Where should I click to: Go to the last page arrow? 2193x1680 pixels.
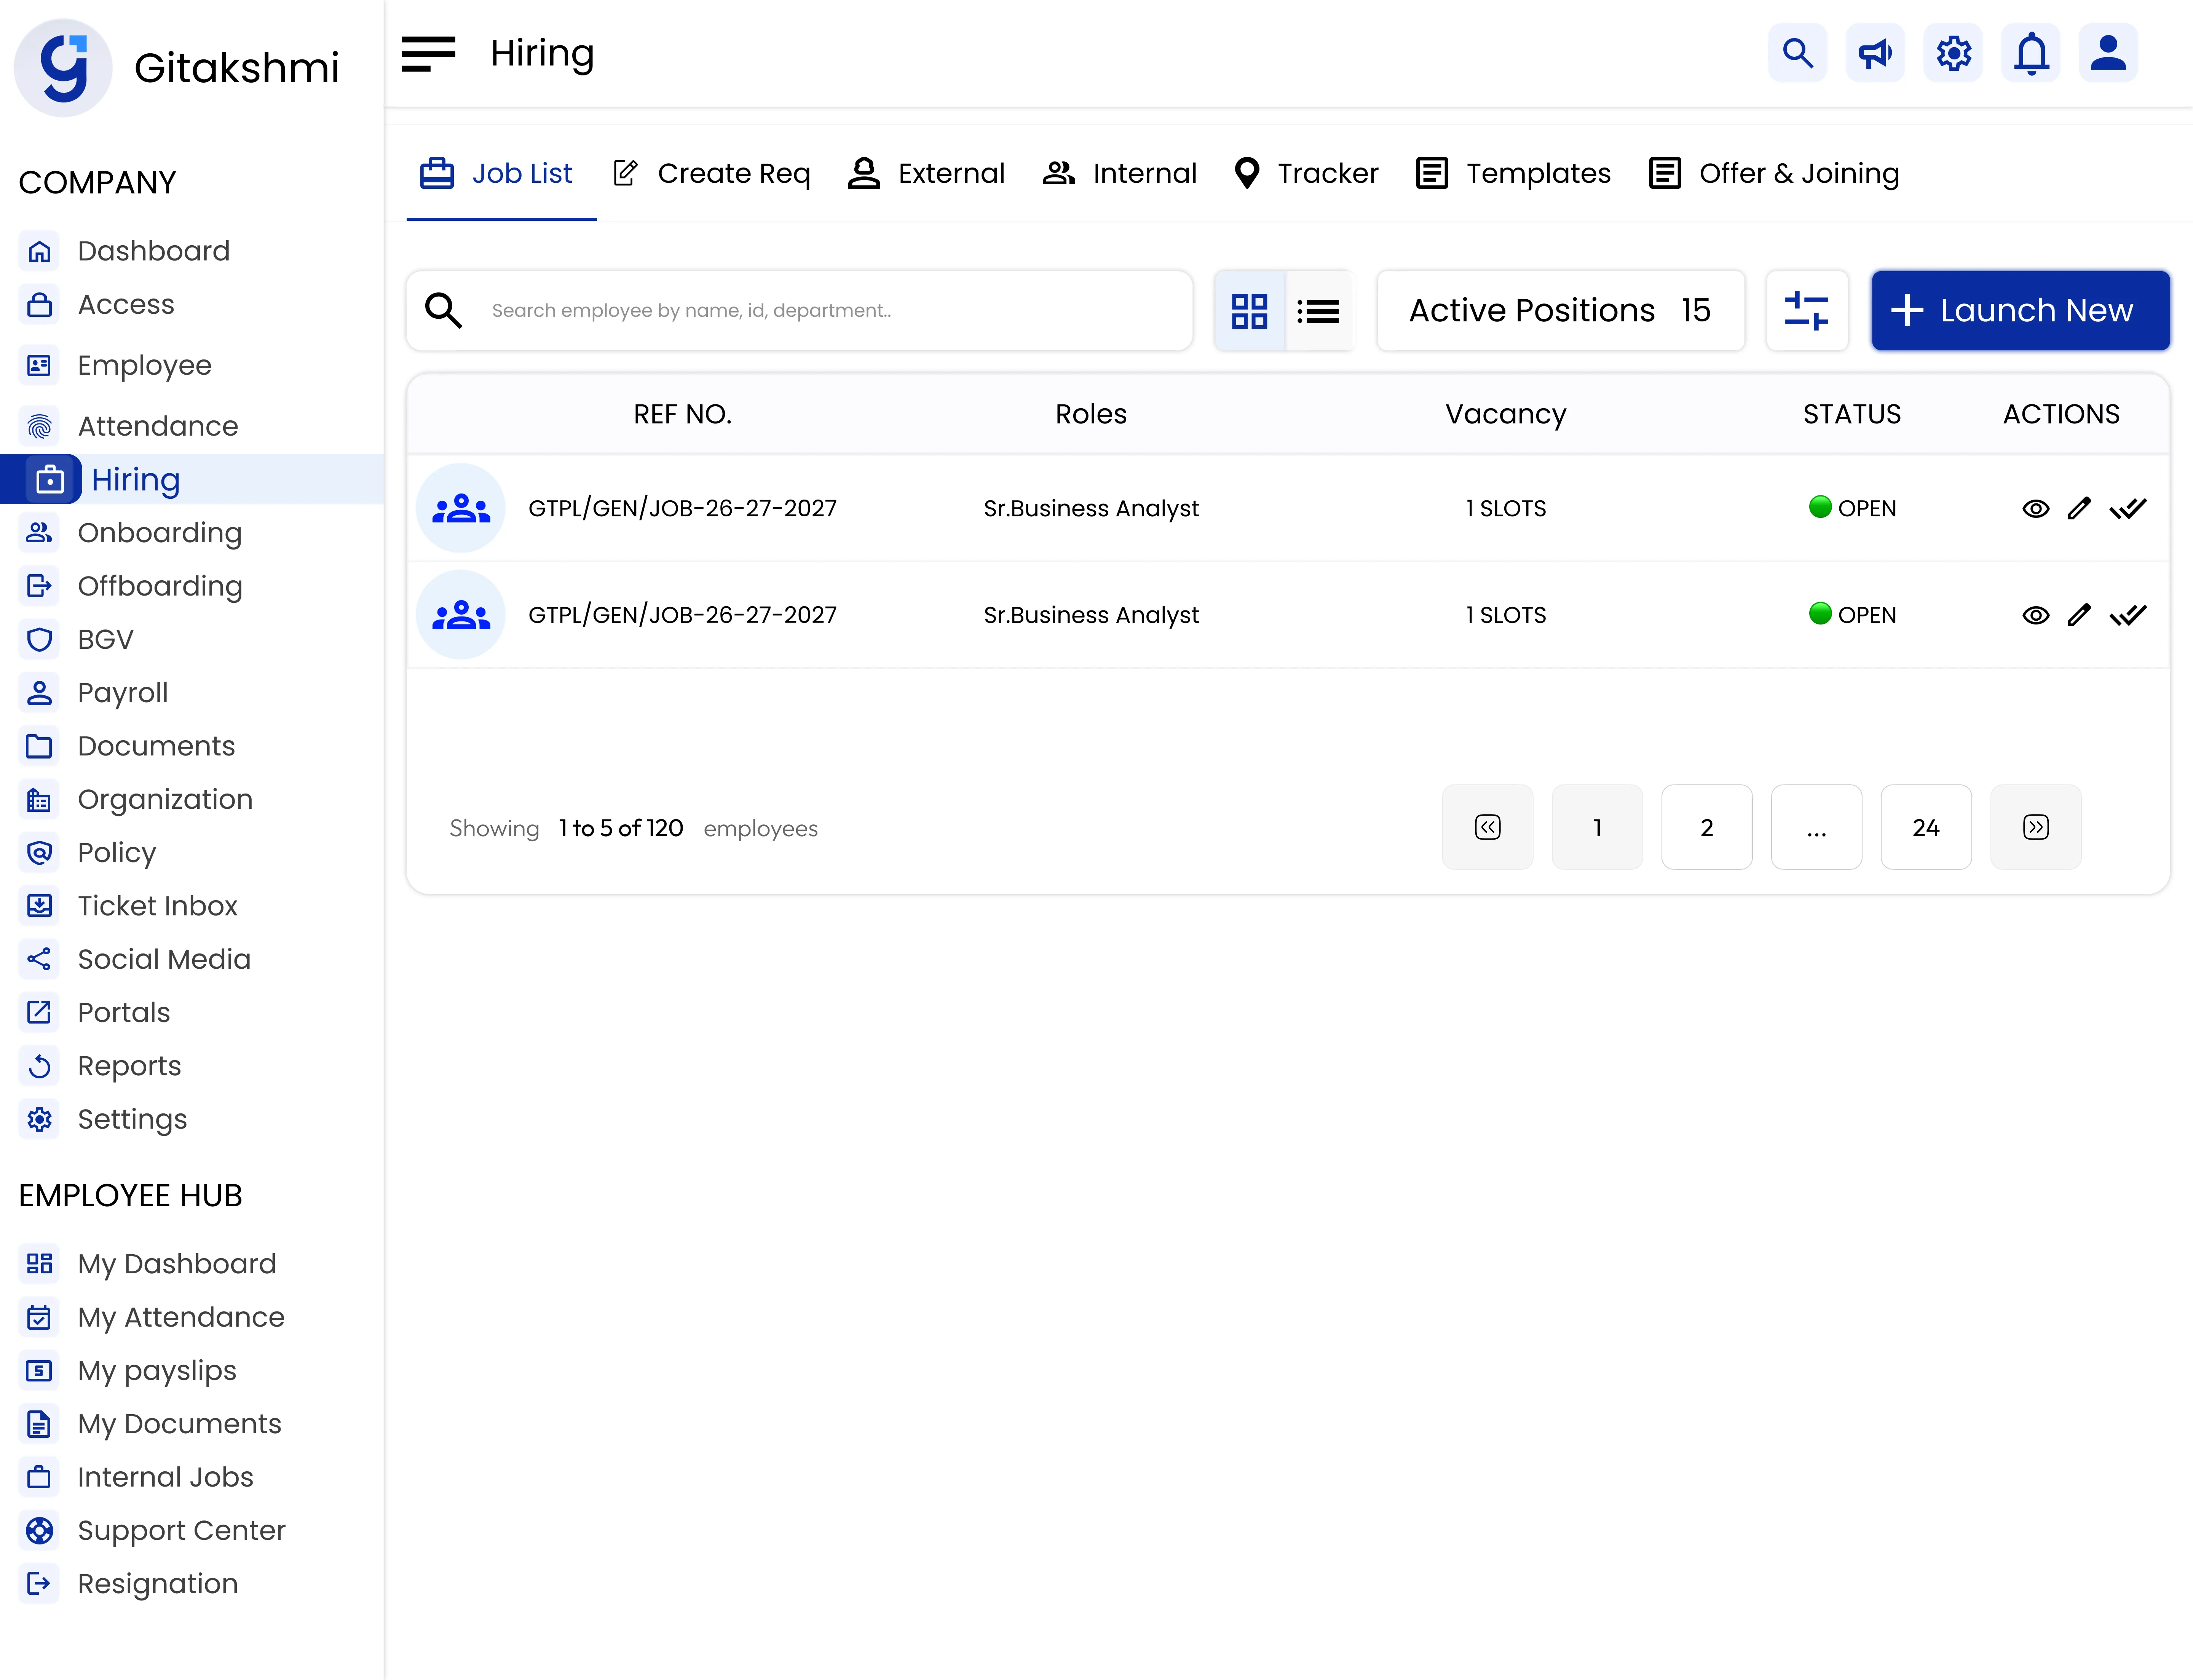[x=2036, y=828]
